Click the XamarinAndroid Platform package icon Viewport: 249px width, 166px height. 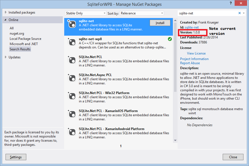click(71, 132)
